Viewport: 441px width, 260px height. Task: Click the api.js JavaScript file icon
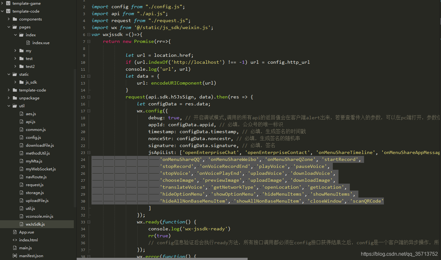21,121
